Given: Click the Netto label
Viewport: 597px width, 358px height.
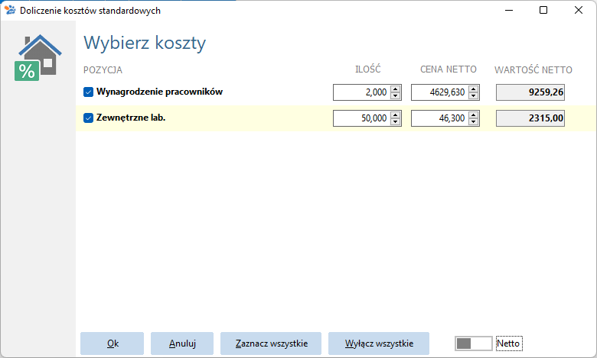Looking at the screenshot, I should 509,343.
